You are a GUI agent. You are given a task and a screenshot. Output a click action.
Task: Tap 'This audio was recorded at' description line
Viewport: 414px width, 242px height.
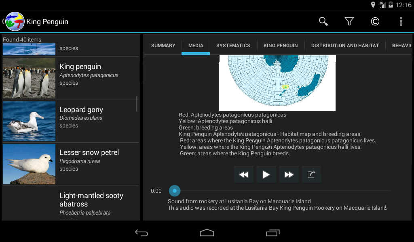(x=277, y=208)
